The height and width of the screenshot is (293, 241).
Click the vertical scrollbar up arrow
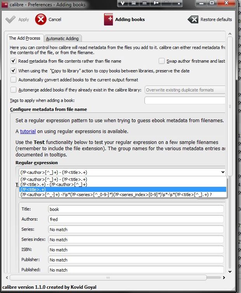230,34
